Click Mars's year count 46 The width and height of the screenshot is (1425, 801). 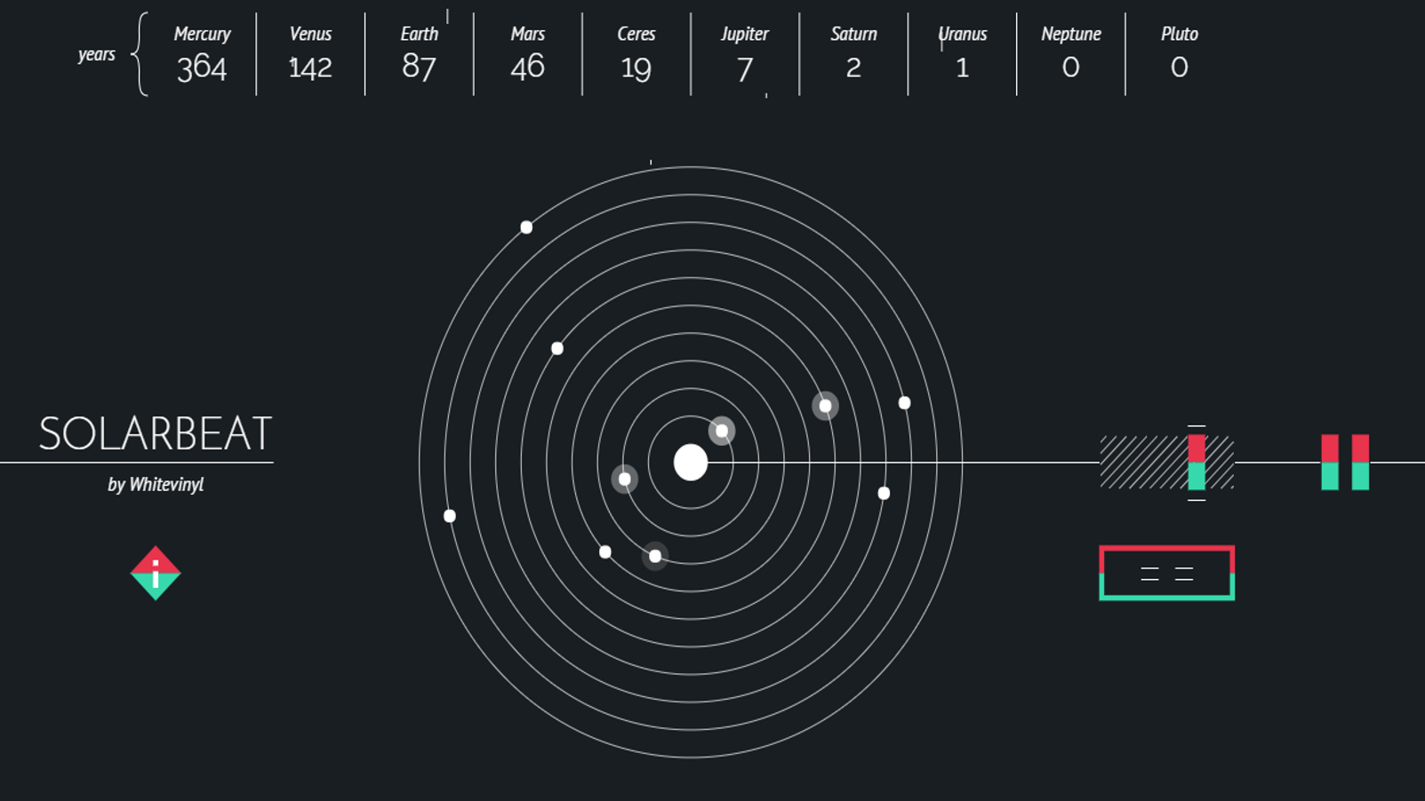coord(527,67)
